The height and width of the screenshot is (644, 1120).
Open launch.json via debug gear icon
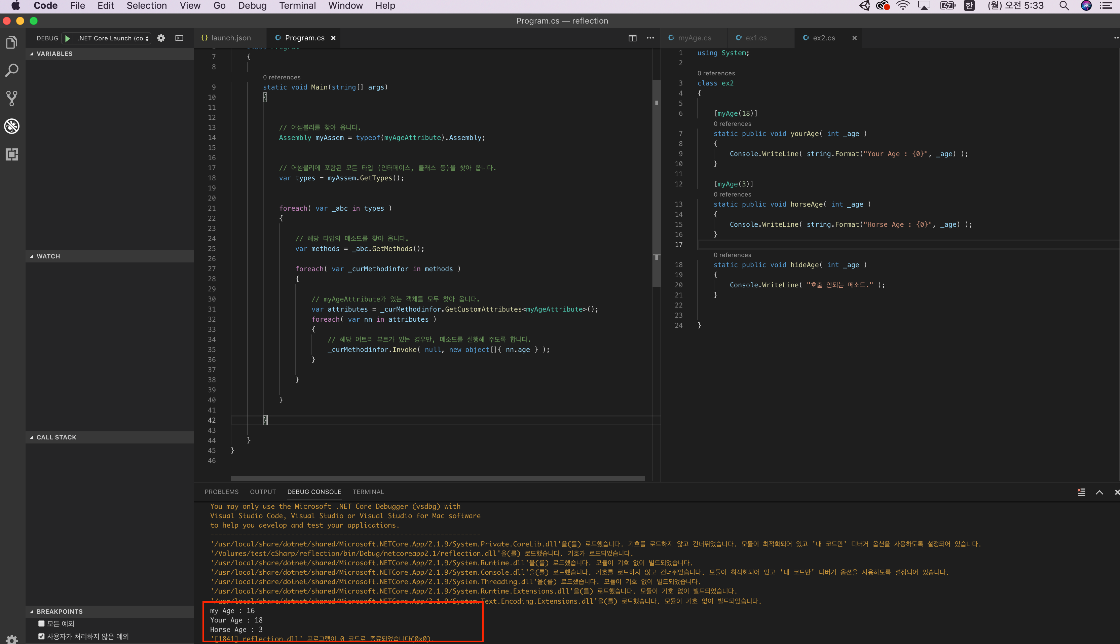(x=161, y=38)
